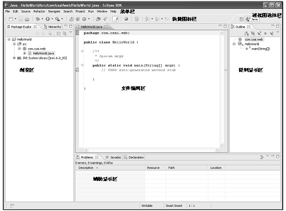This screenshot has width=286, height=211.
Task: Click the Save toolbar icon
Action: click(x=21, y=19)
